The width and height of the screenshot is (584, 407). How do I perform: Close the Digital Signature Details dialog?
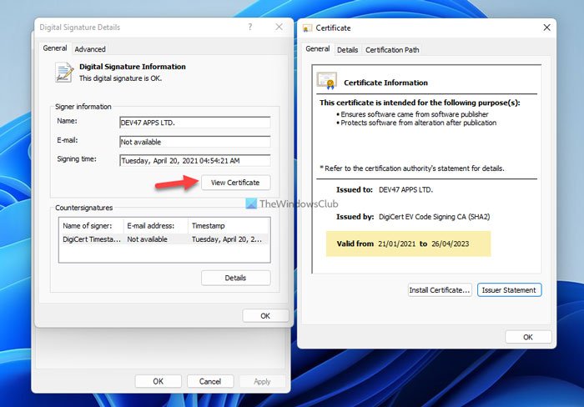(279, 27)
